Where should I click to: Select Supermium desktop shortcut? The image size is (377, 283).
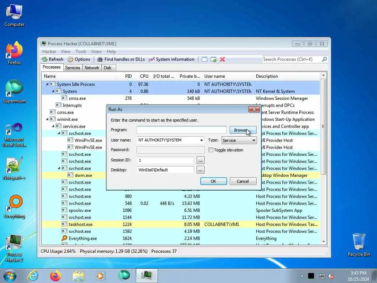pyautogui.click(x=14, y=92)
